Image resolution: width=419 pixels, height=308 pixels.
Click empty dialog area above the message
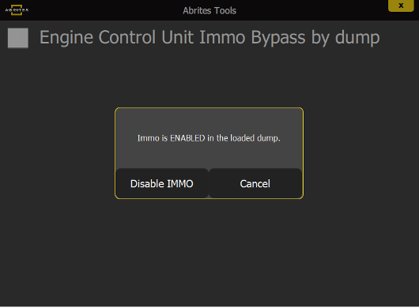pyautogui.click(x=209, y=120)
